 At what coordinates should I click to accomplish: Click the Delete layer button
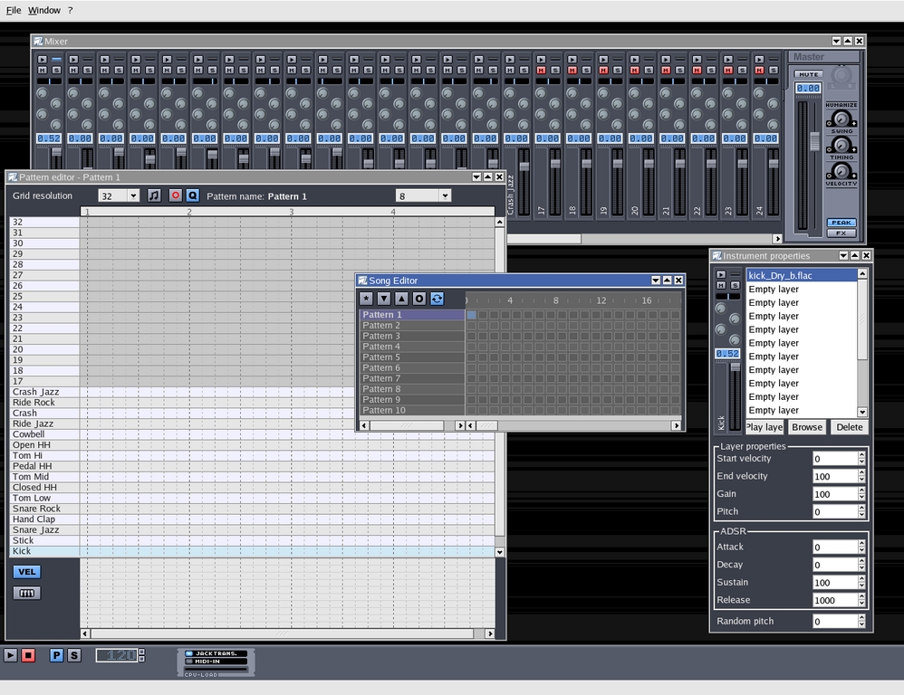coord(849,427)
